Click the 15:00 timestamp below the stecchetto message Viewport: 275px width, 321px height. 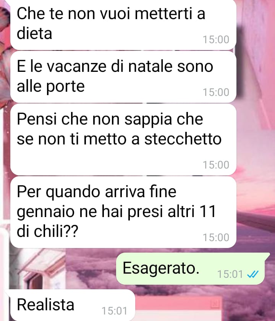tap(216, 165)
